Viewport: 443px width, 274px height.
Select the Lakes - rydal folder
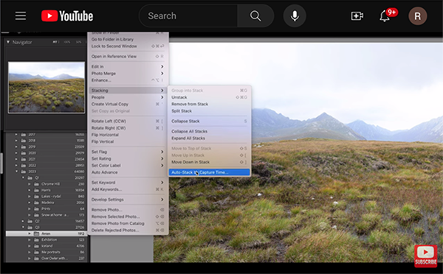coord(46,196)
